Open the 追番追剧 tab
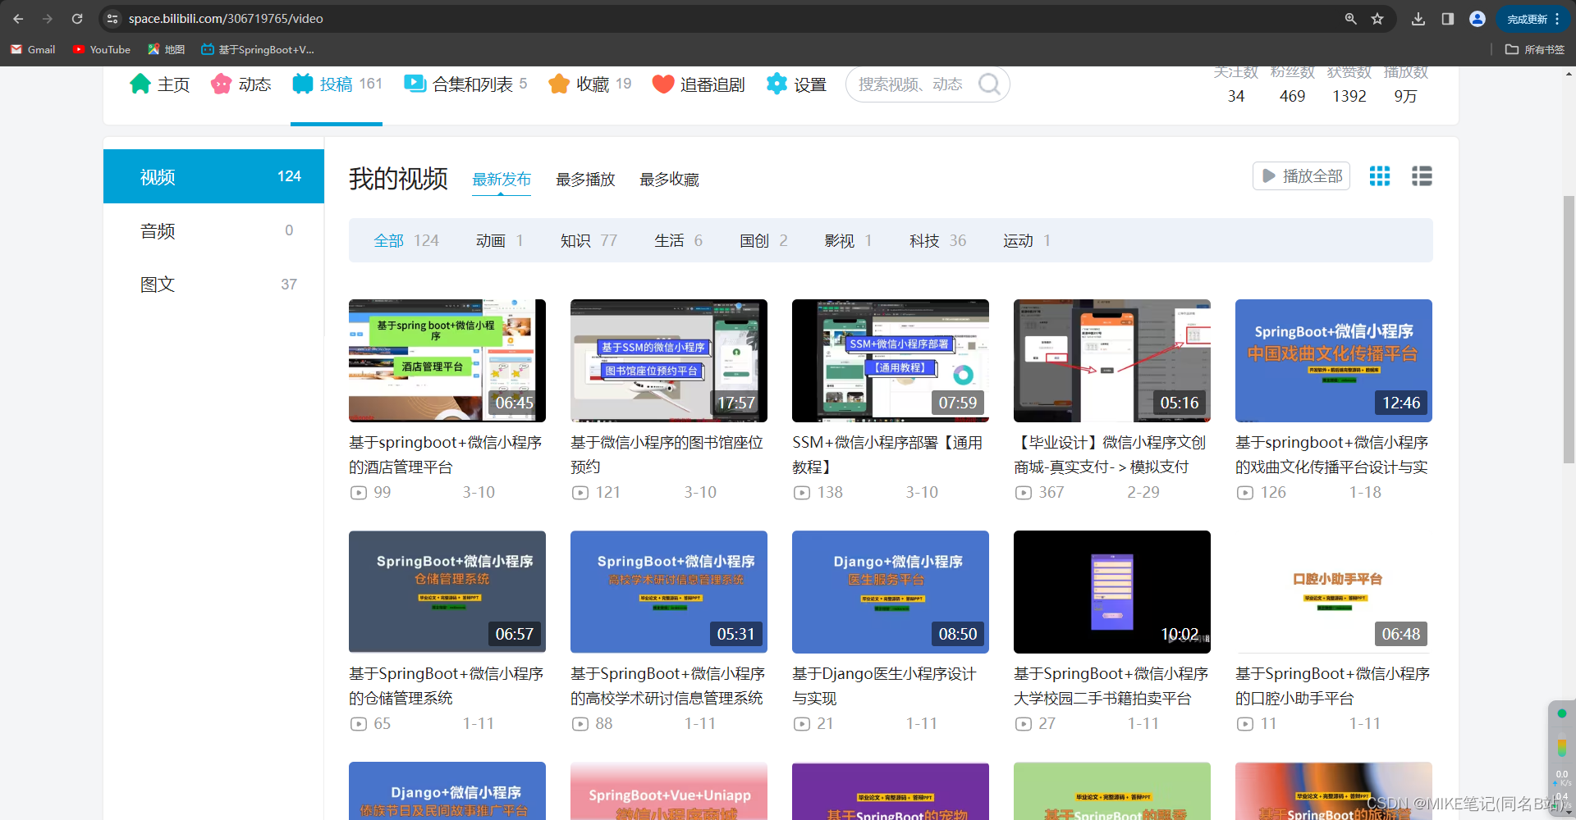This screenshot has width=1576, height=820. 698,84
